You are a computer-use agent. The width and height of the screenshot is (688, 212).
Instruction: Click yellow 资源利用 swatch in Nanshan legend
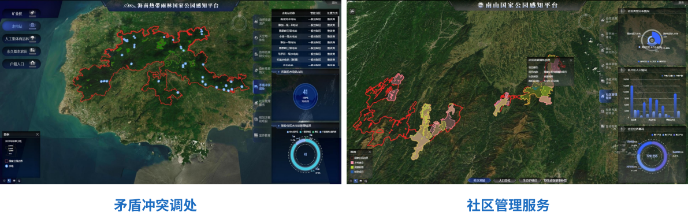tap(352, 167)
